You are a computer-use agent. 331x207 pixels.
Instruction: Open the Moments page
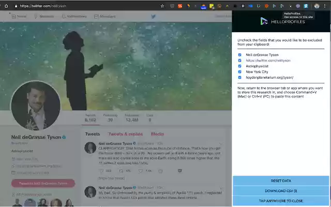pyautogui.click(x=44, y=16)
